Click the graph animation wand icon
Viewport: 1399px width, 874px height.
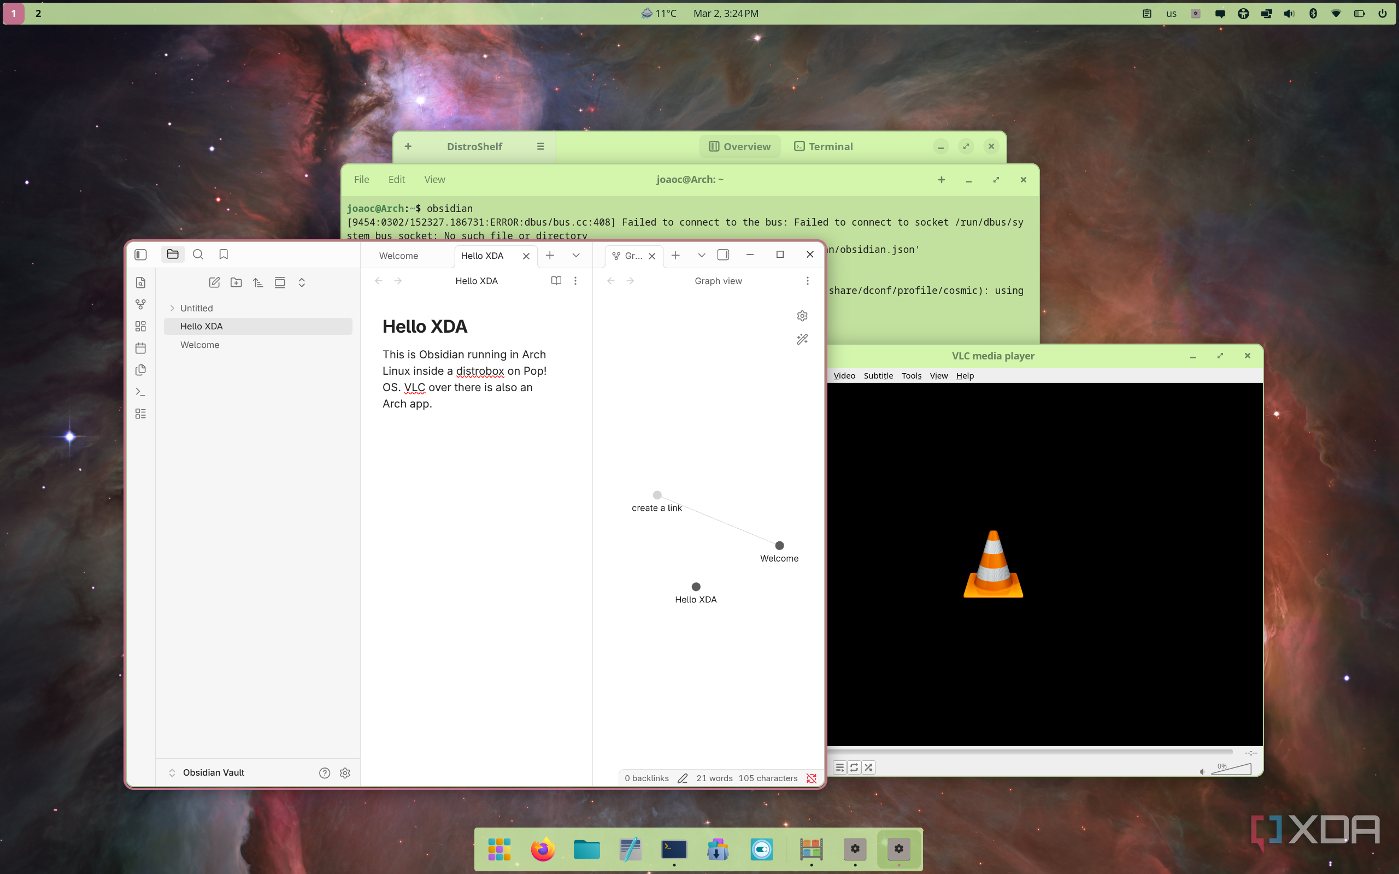[x=802, y=339]
